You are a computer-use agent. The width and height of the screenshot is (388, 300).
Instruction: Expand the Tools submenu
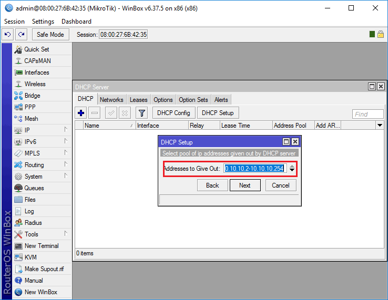(66, 233)
